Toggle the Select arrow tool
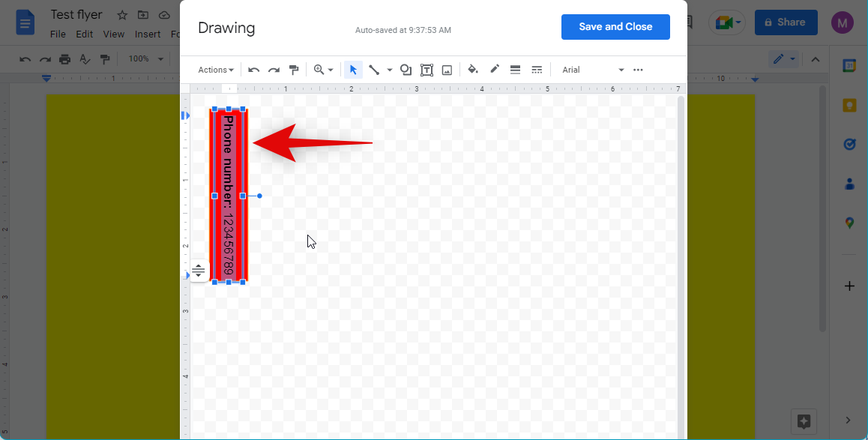Viewport: 868px width, 440px height. coord(353,70)
